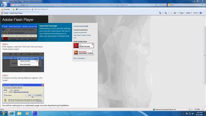The width and height of the screenshot is (206, 116).
Task: Click the scrollbar down arrow
Action: pyautogui.click(x=205, y=107)
